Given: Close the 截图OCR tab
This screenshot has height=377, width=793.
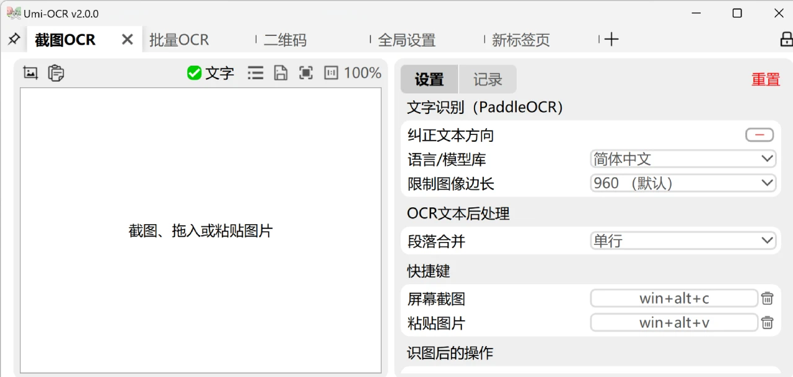Looking at the screenshot, I should tap(127, 40).
